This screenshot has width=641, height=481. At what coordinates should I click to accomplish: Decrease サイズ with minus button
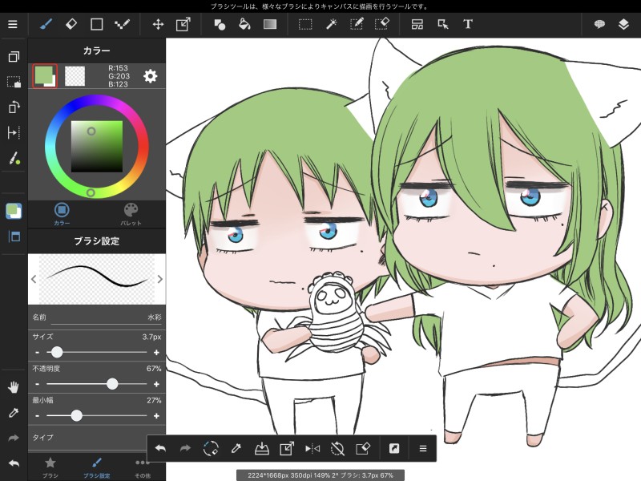(37, 352)
